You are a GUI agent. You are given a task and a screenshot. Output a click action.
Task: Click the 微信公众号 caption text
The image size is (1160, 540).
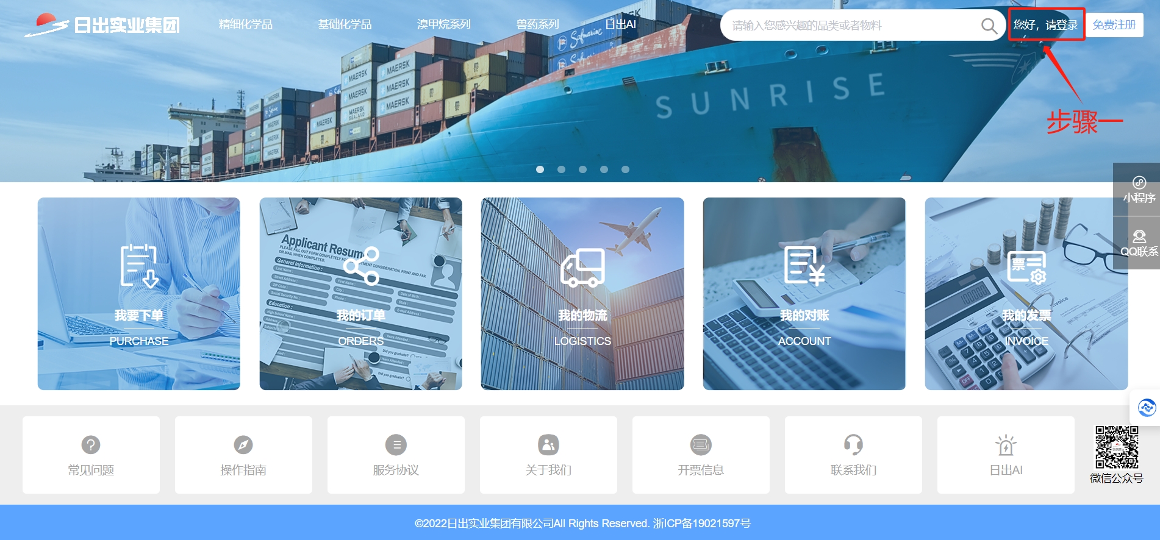tap(1117, 478)
